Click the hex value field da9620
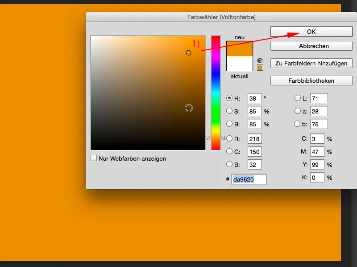The width and height of the screenshot is (357, 267). point(249,179)
